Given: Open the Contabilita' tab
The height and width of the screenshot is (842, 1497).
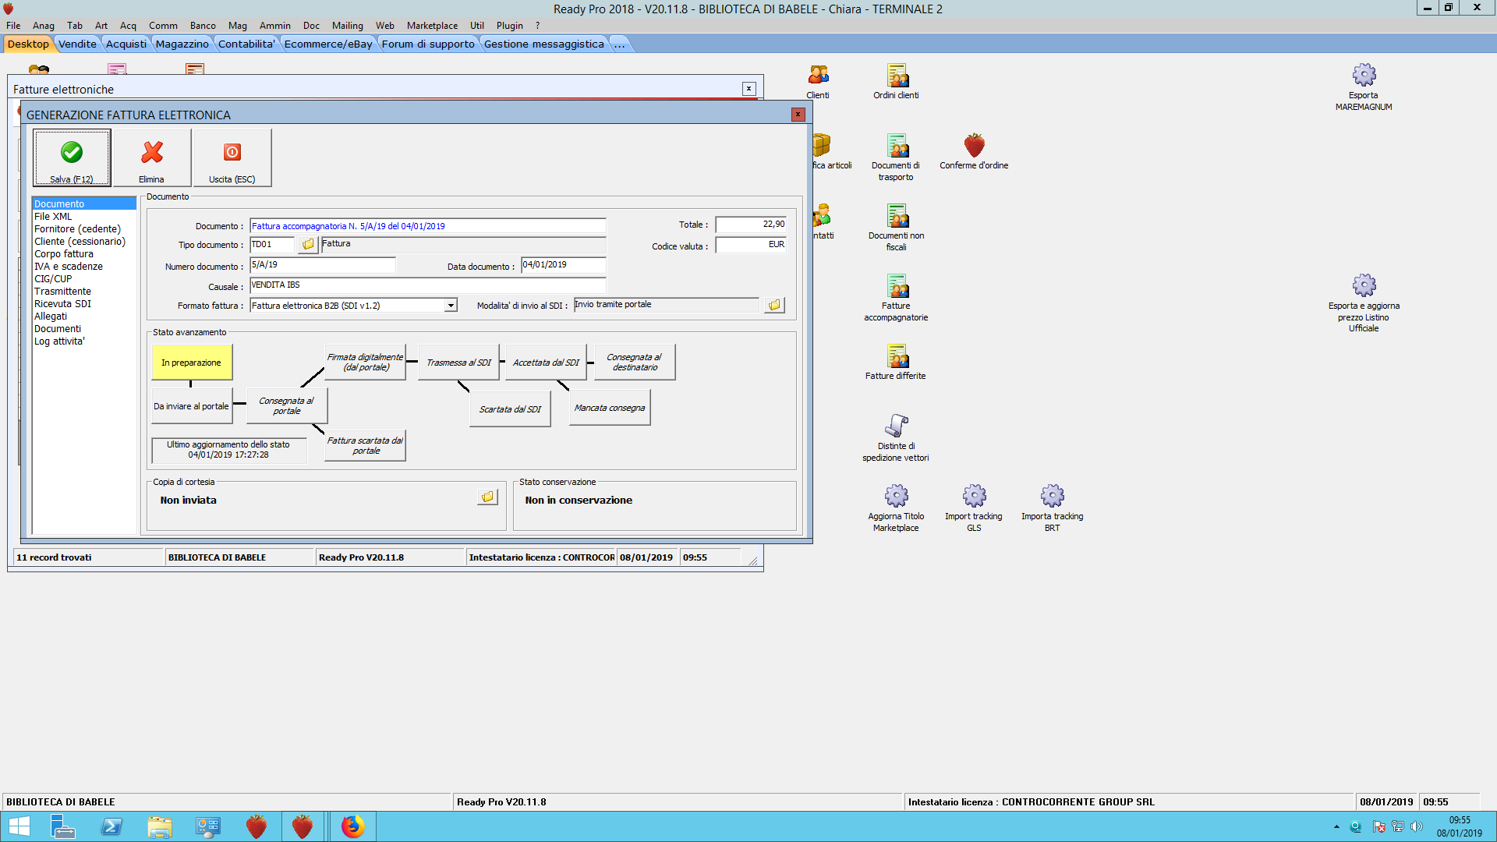Looking at the screenshot, I should [x=246, y=44].
